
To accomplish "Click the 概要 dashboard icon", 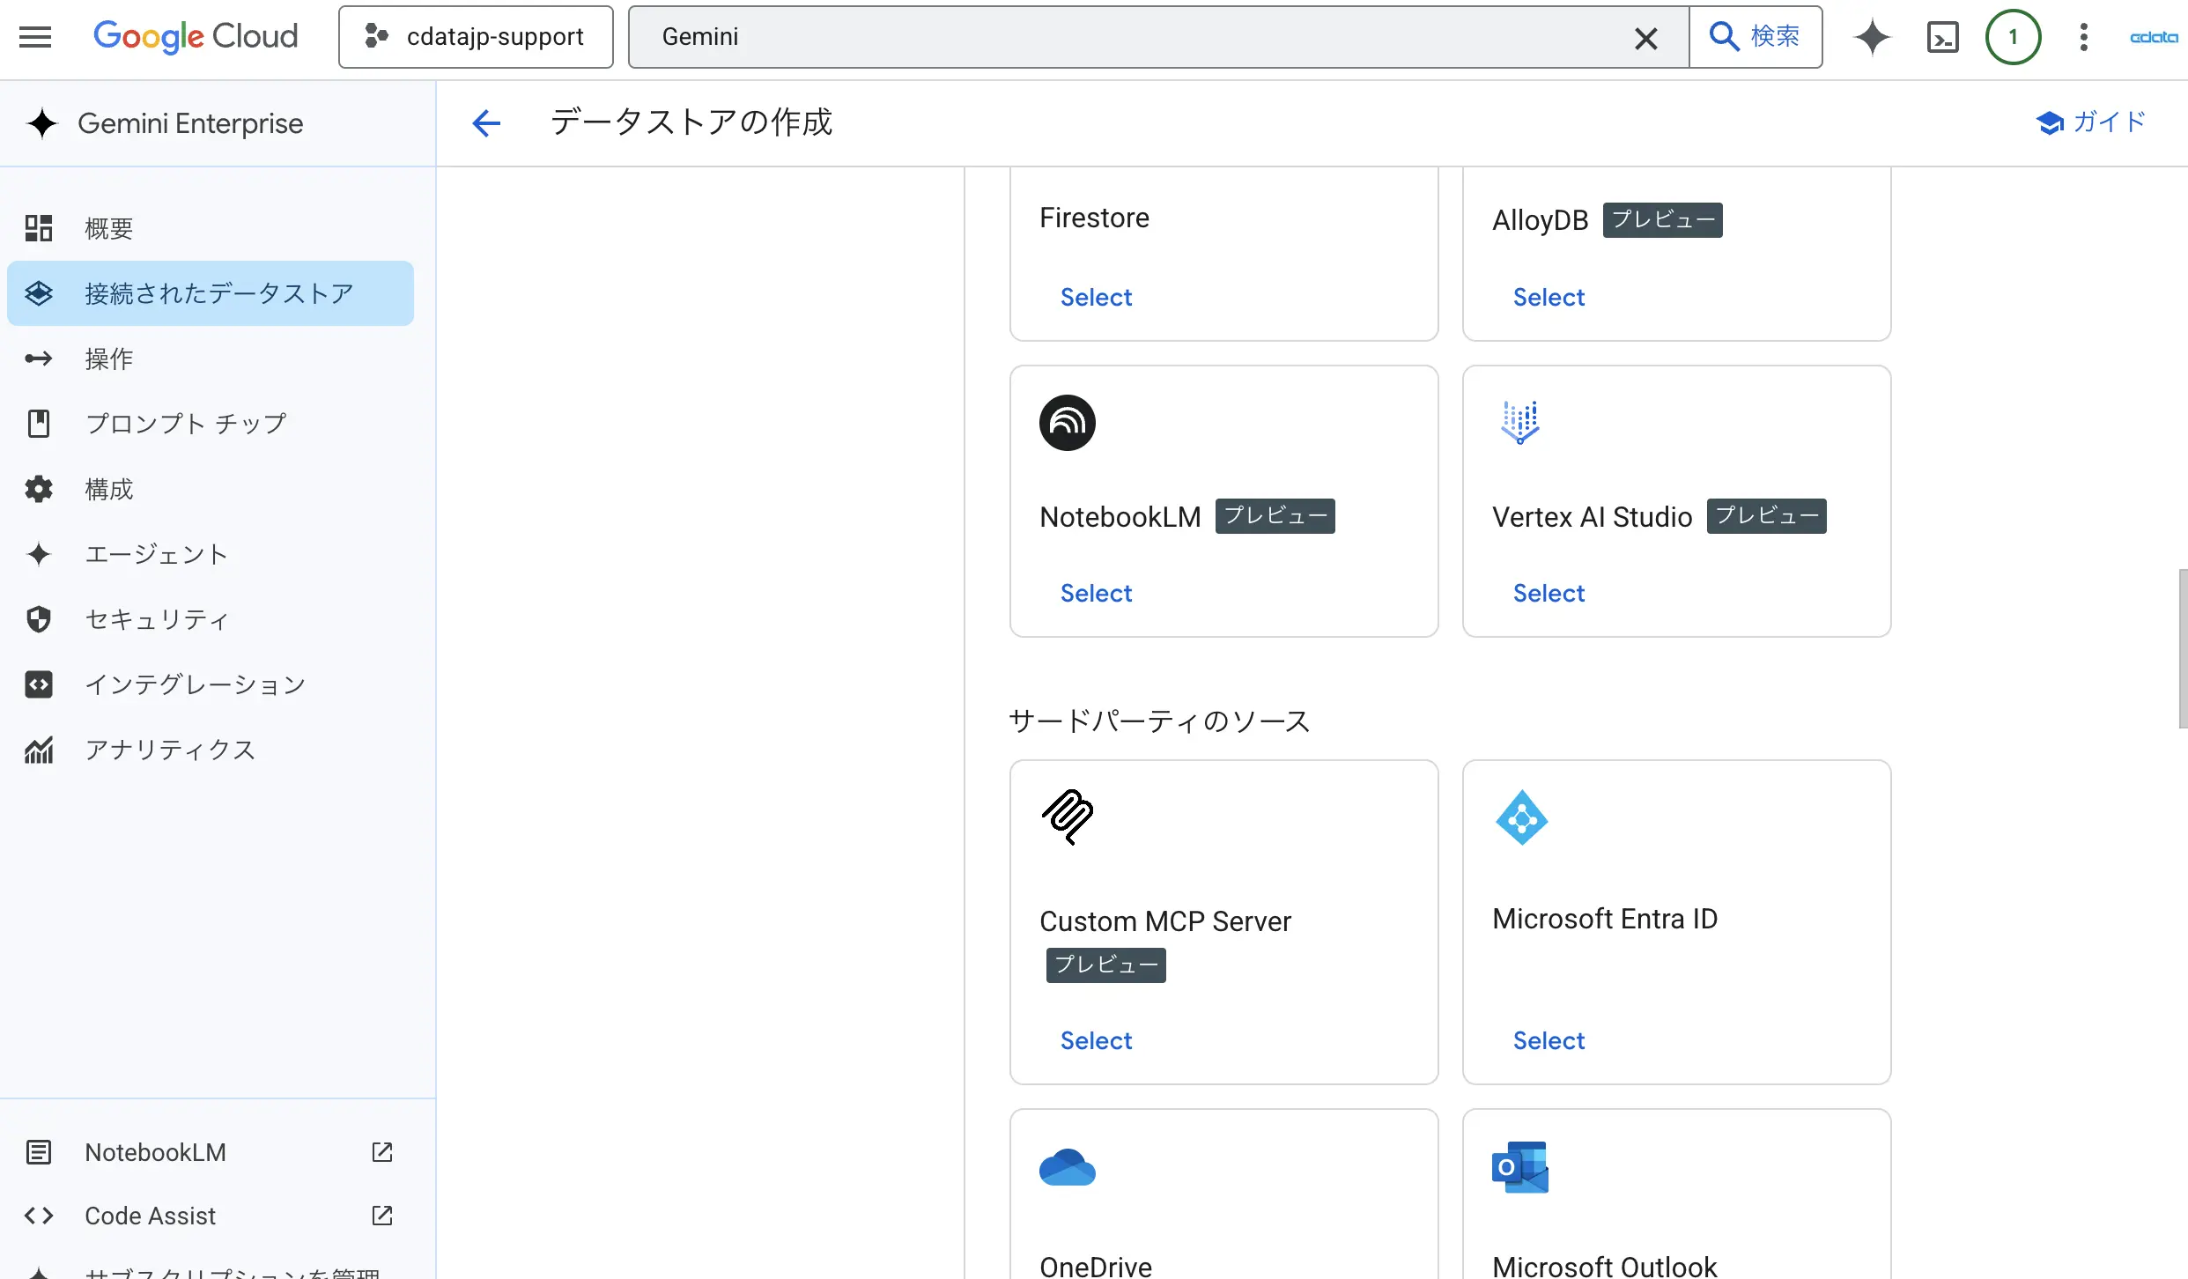I will (39, 228).
